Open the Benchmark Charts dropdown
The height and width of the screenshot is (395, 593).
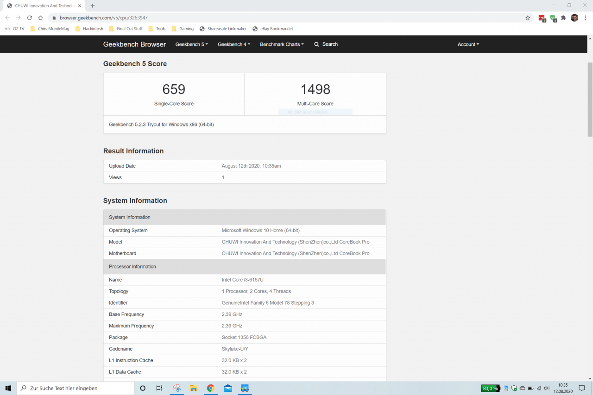(282, 44)
